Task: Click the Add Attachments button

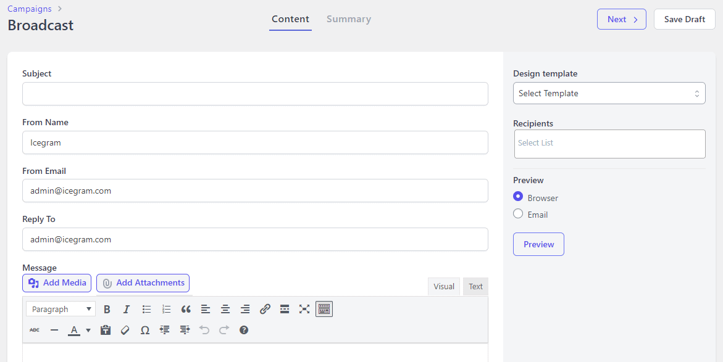Action: click(x=143, y=283)
